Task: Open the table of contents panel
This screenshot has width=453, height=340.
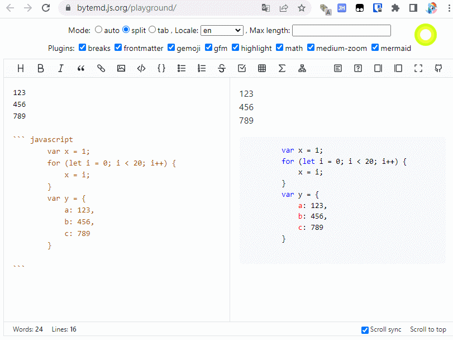Action: pos(338,69)
